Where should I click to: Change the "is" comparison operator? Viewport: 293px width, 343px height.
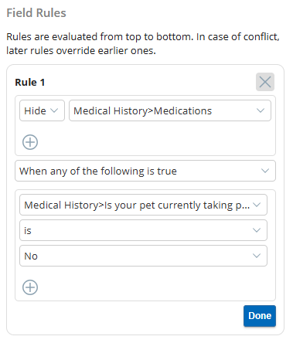143,230
